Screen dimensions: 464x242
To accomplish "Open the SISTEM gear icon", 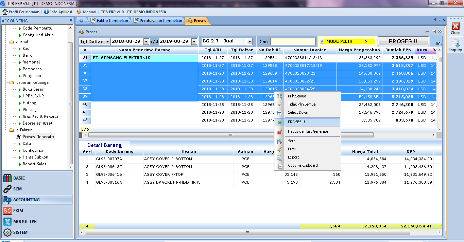I will [7, 232].
